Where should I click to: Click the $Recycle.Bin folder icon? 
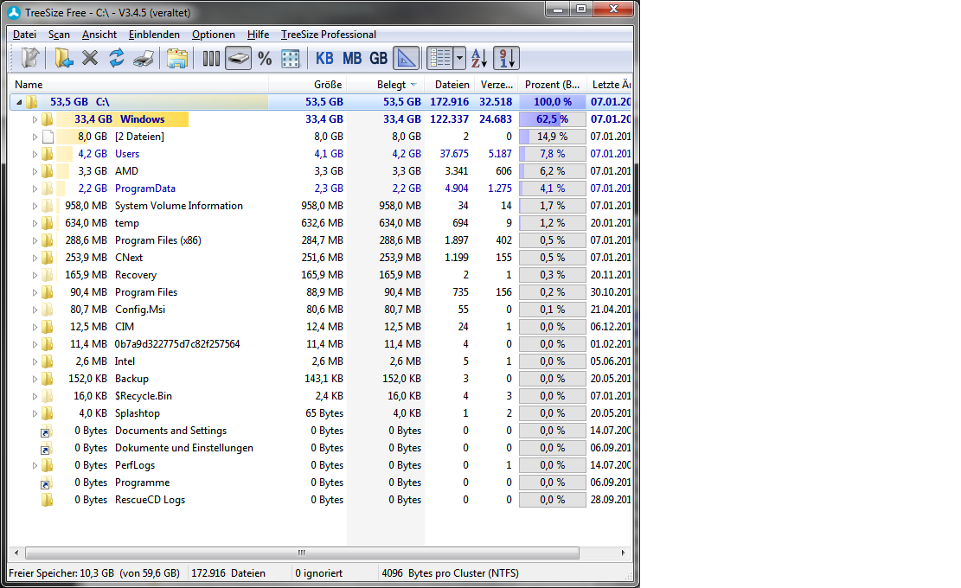(x=48, y=396)
